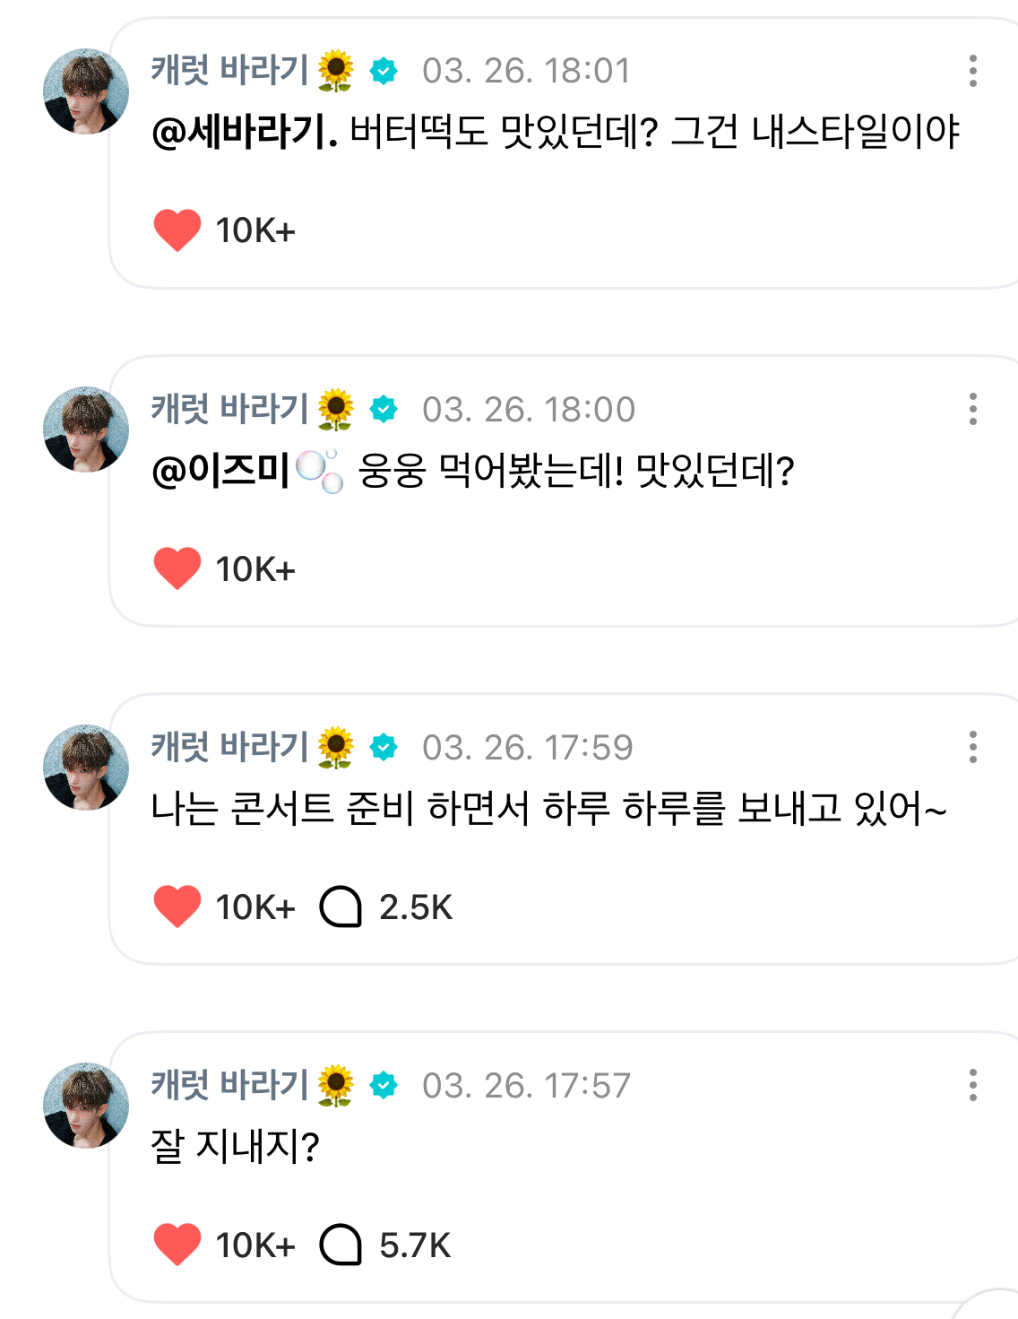Viewport: 1018px width, 1319px height.
Task: Open the kebab menu on 17:57 post
Action: tap(972, 1085)
